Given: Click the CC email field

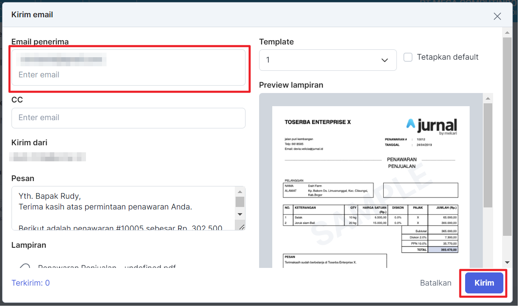Looking at the screenshot, I should 128,118.
